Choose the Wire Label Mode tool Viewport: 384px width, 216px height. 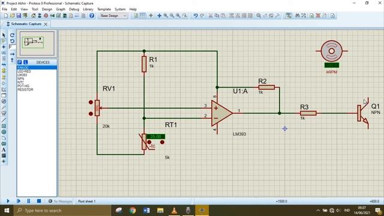pos(4,53)
